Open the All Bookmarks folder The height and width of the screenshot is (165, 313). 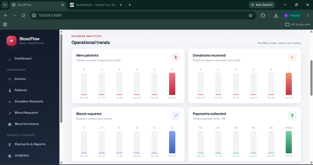298,24
